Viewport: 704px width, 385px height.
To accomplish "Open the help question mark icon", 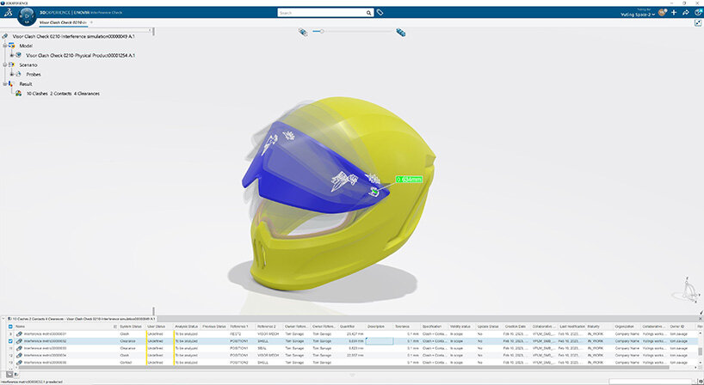I will coord(696,13).
